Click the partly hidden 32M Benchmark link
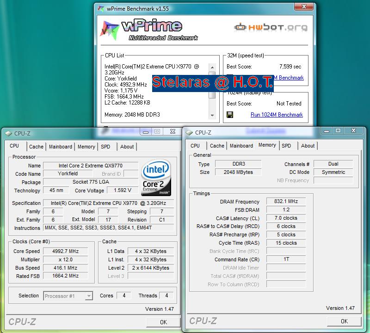370x333 pixels. click(x=289, y=78)
